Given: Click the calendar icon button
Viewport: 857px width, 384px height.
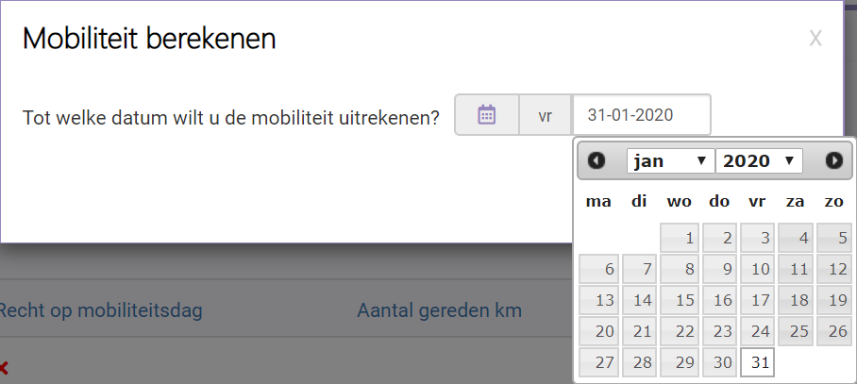Looking at the screenshot, I should pos(486,115).
